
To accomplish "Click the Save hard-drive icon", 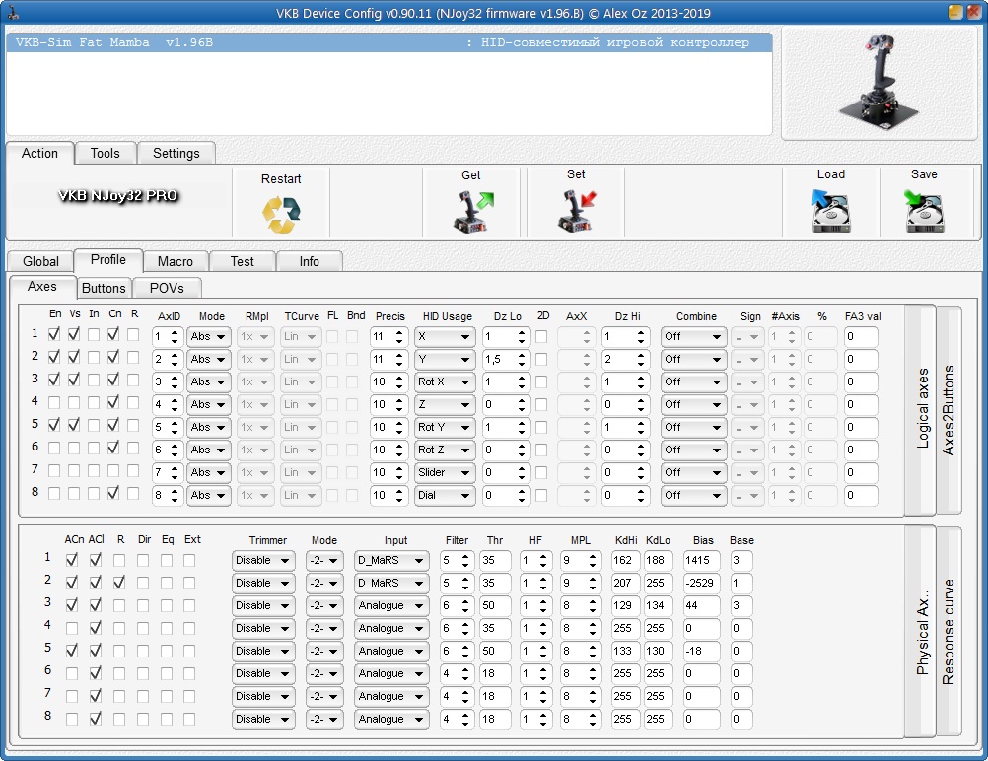I will [924, 211].
